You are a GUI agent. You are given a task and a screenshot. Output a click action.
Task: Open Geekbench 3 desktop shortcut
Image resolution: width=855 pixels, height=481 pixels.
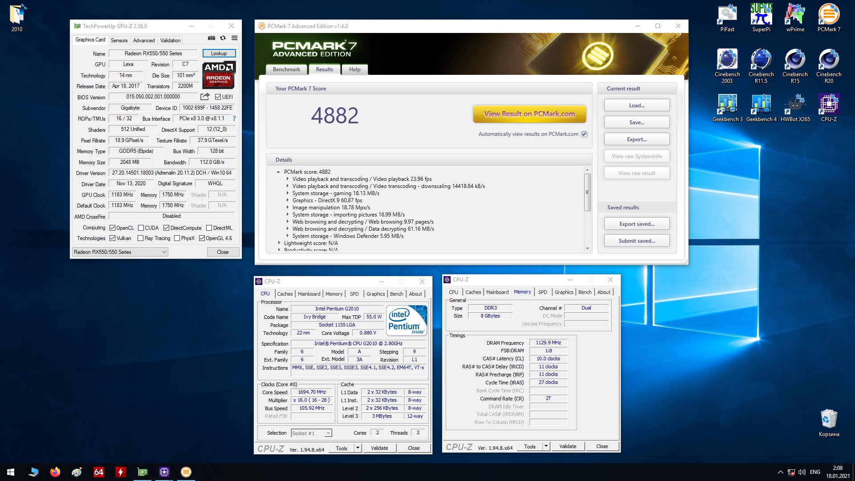[727, 108]
